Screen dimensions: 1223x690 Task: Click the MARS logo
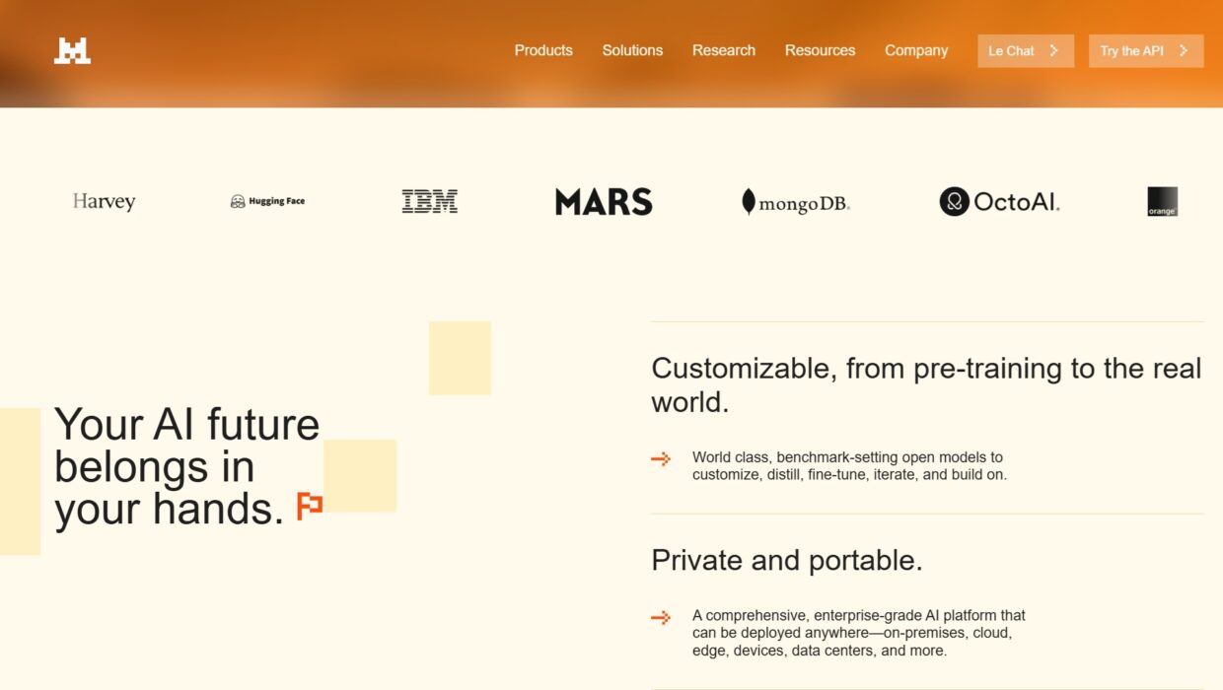pyautogui.click(x=604, y=202)
